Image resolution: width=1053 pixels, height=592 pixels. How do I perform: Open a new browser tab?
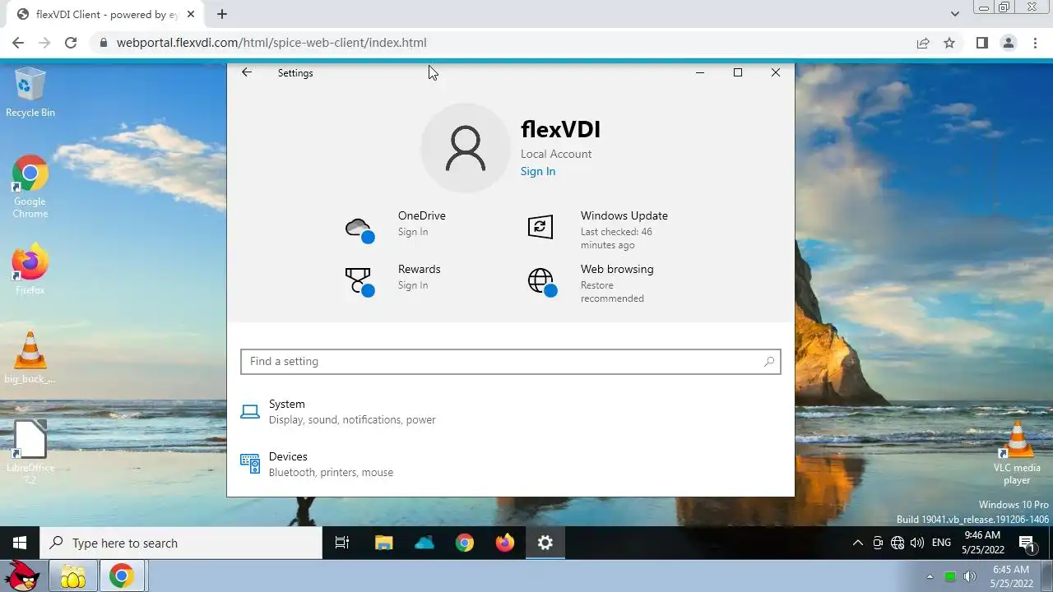[222, 14]
